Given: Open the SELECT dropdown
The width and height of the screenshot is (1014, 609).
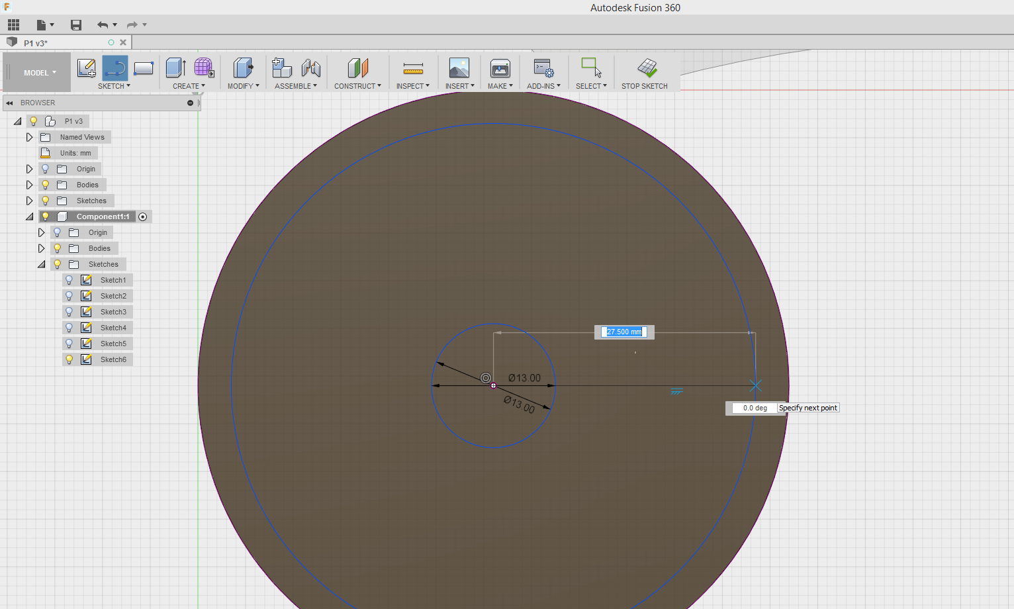Looking at the screenshot, I should click(x=591, y=86).
